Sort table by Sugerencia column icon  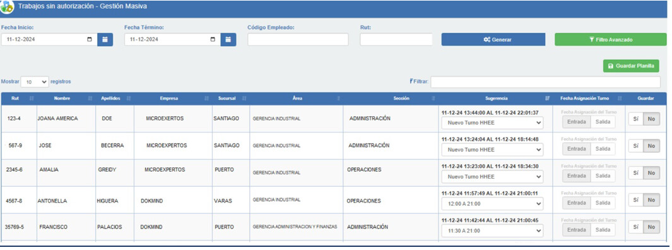pyautogui.click(x=547, y=98)
